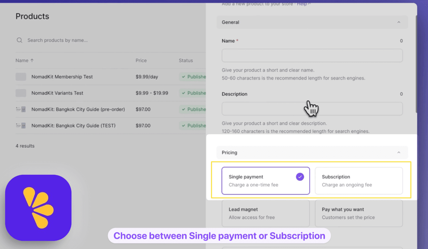Click the Lemon Squeezy app logo
This screenshot has width=428, height=249.
click(x=38, y=208)
